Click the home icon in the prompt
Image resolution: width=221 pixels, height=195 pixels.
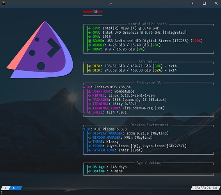click(14, 188)
